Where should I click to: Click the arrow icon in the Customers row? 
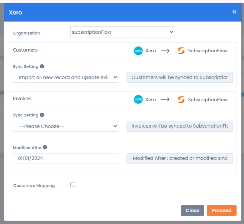pyautogui.click(x=165, y=51)
